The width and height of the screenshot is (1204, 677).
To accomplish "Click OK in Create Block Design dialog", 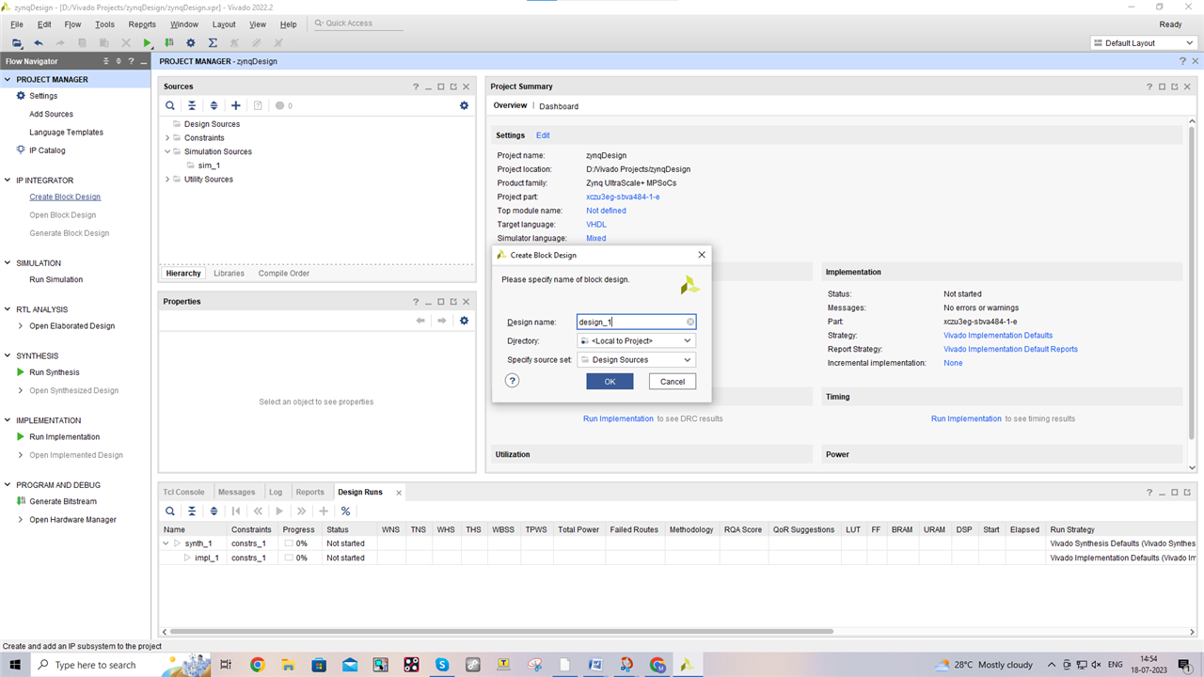I will pyautogui.click(x=610, y=381).
